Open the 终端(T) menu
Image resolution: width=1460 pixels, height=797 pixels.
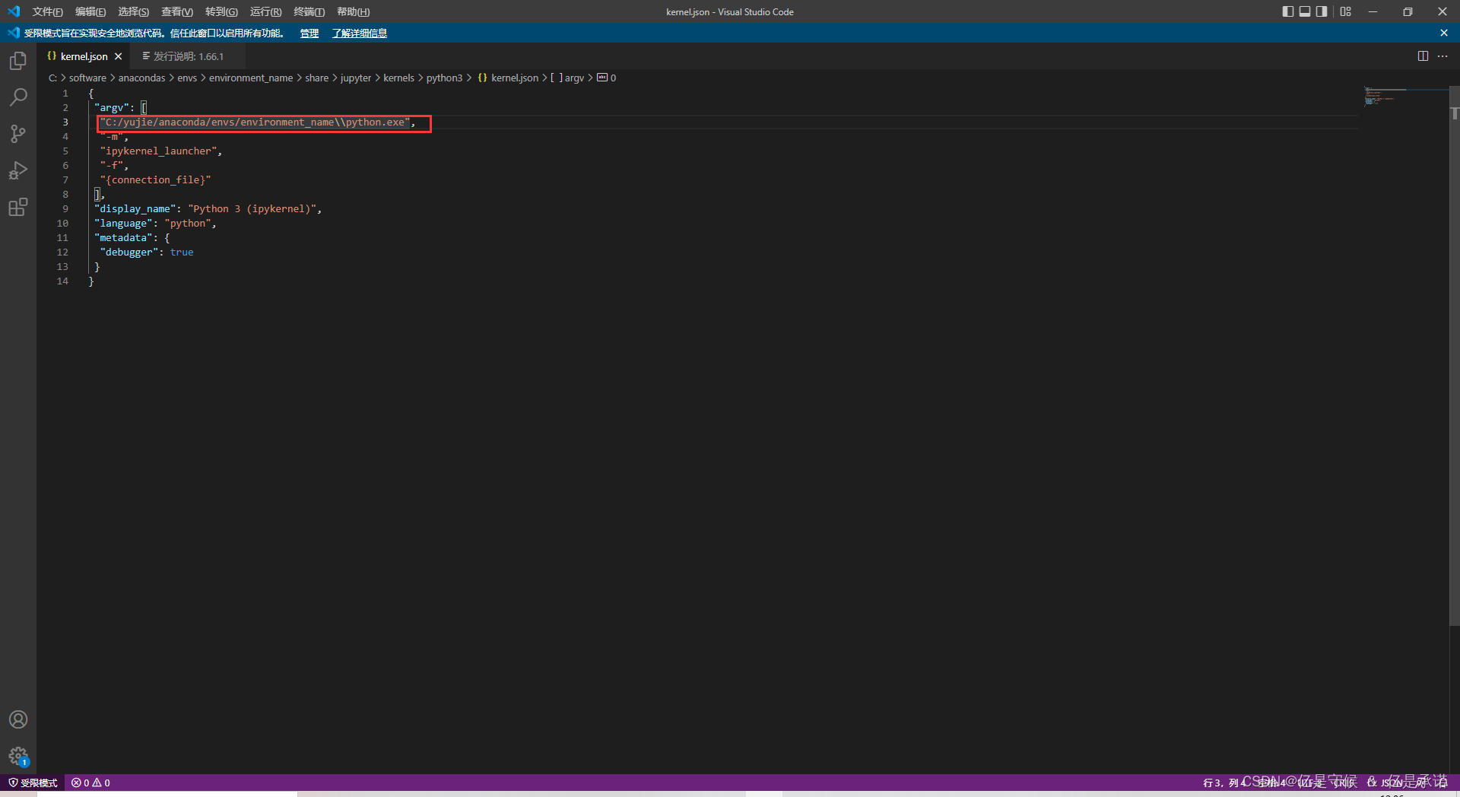tap(309, 11)
